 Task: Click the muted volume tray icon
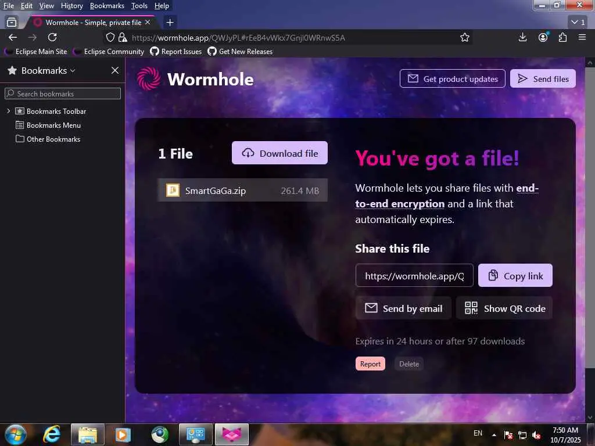click(x=536, y=435)
